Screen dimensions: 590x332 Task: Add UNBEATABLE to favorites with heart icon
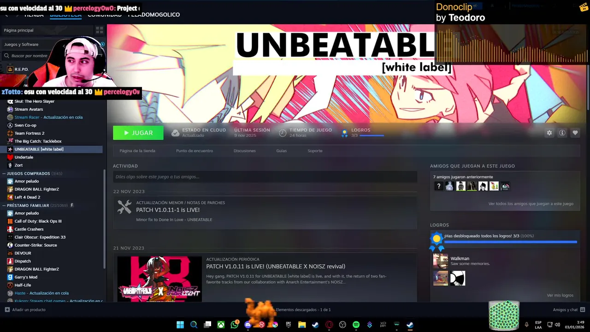point(575,133)
